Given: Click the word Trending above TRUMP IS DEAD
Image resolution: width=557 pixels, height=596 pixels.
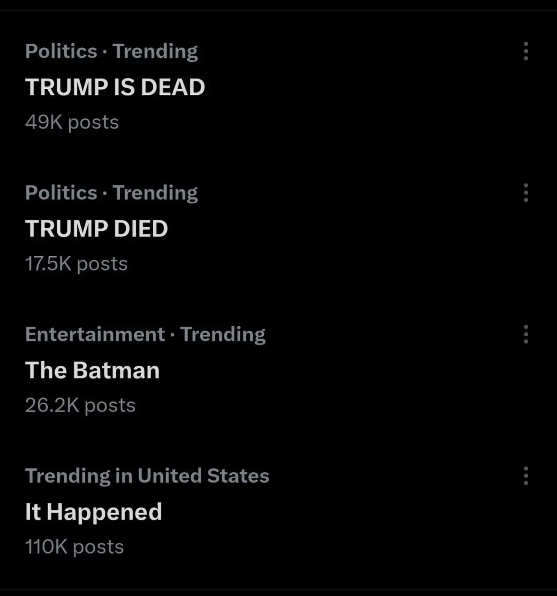Looking at the screenshot, I should click(x=155, y=51).
